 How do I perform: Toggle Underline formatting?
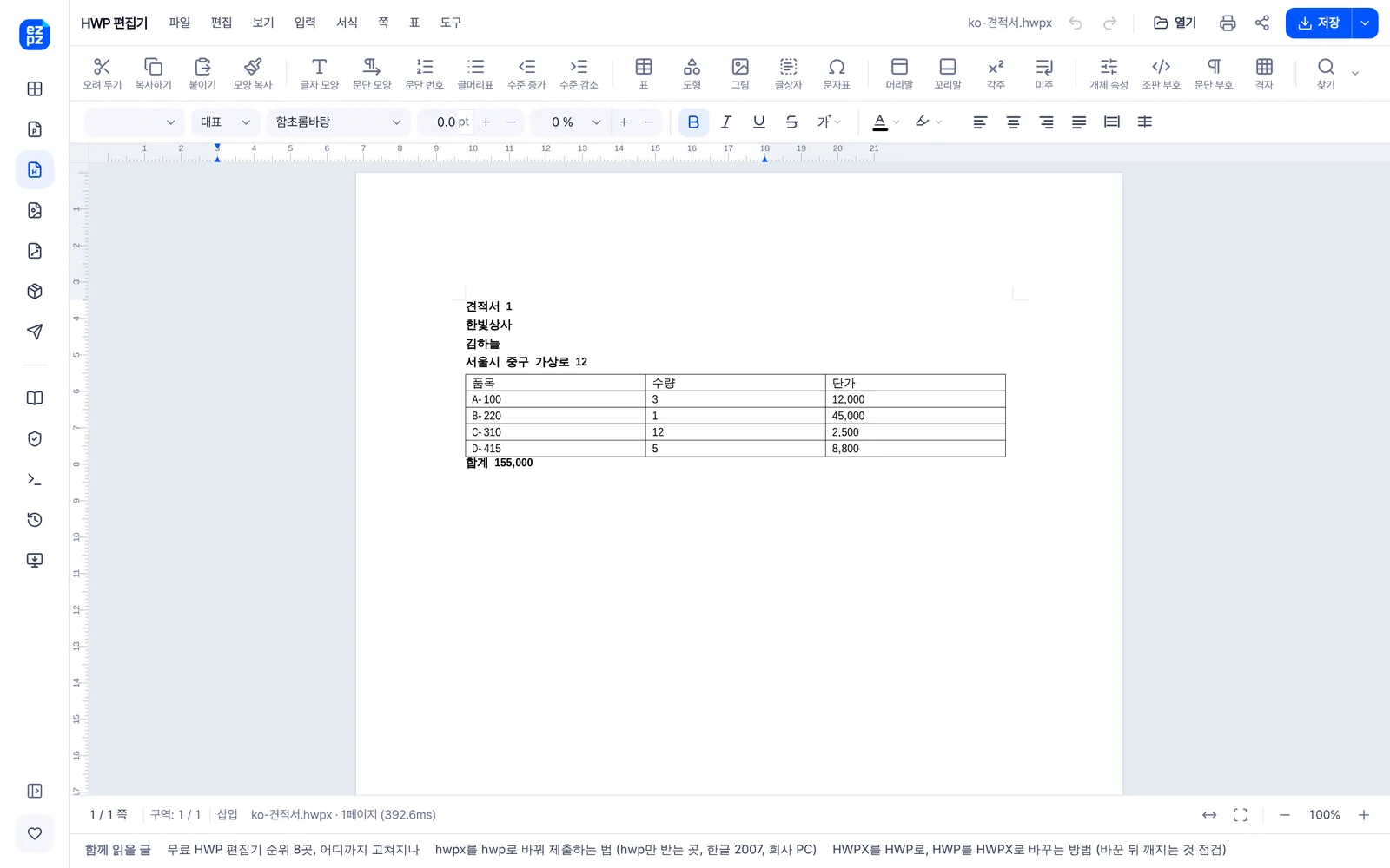(759, 122)
